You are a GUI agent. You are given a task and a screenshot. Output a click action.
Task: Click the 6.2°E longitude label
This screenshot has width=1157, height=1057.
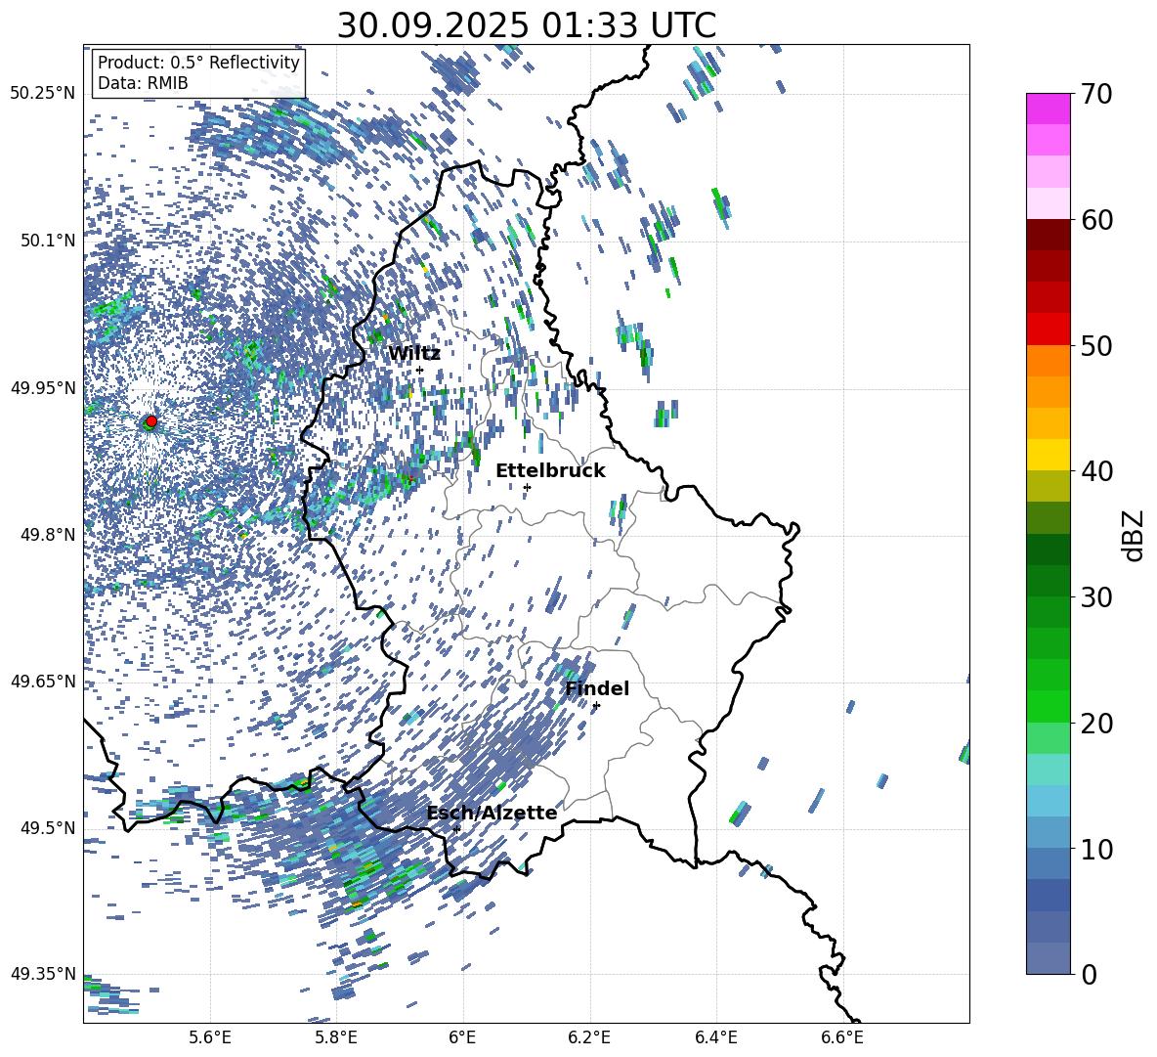[589, 1037]
